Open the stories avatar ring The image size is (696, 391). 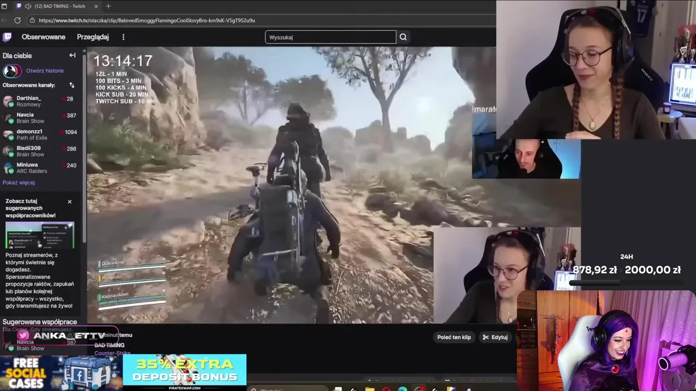11,71
